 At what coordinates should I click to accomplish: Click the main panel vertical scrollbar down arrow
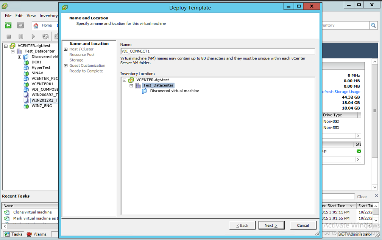point(375,187)
